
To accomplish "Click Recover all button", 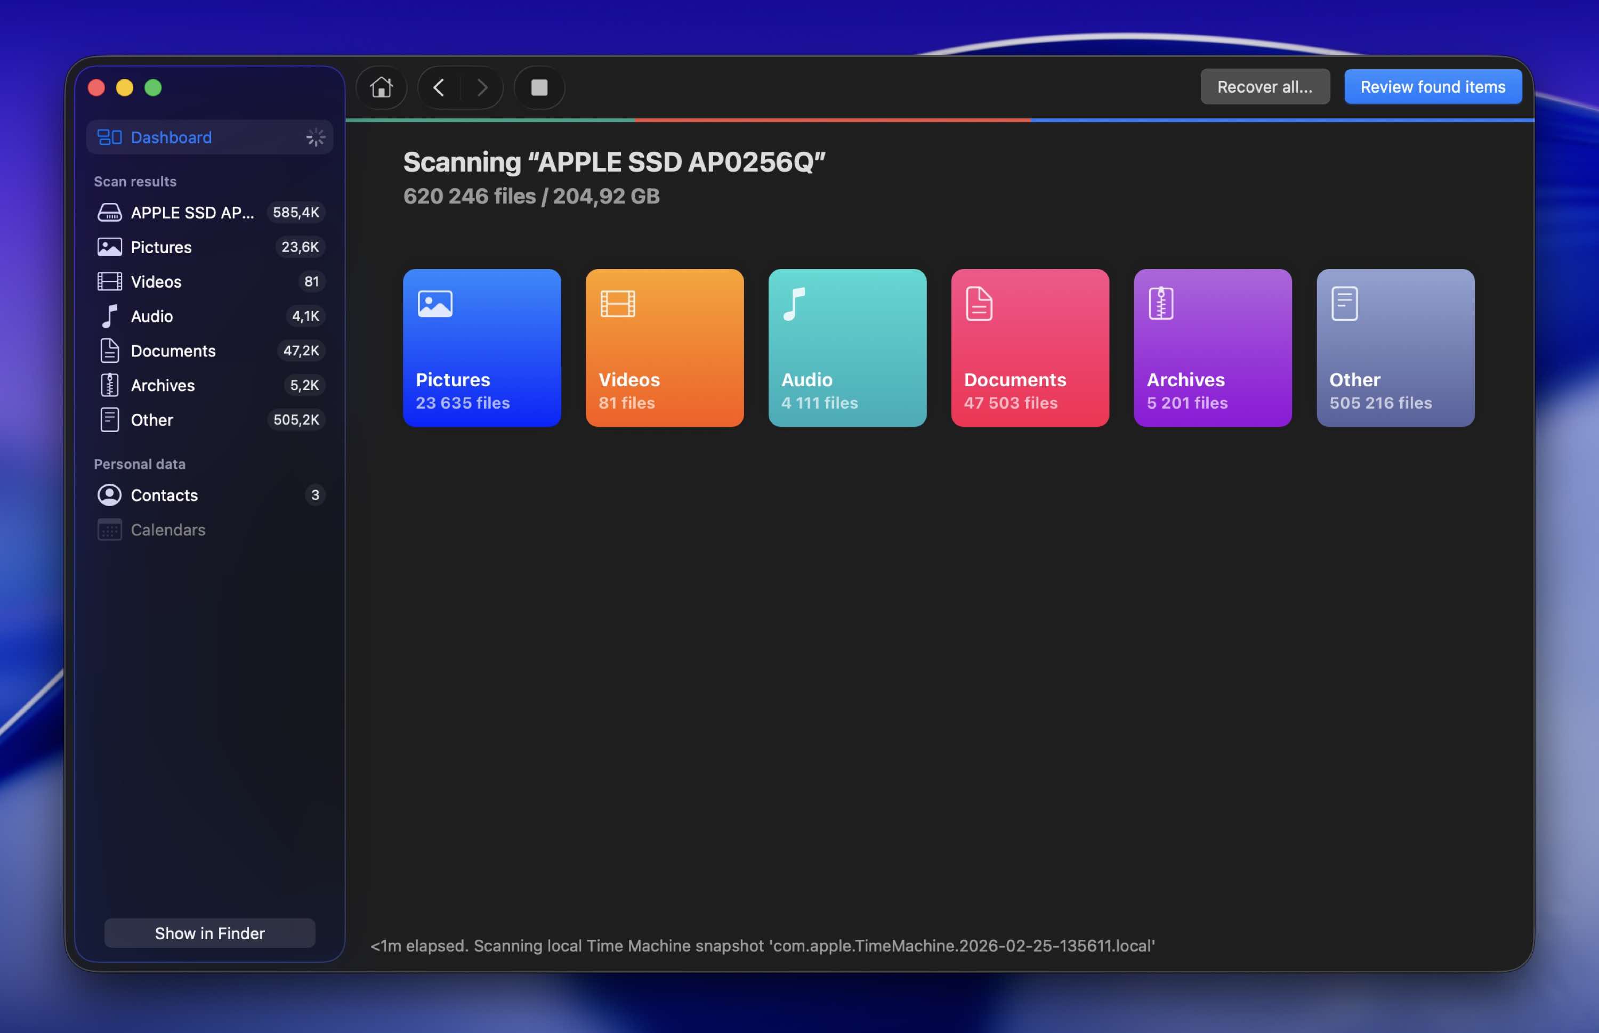I will [1264, 86].
